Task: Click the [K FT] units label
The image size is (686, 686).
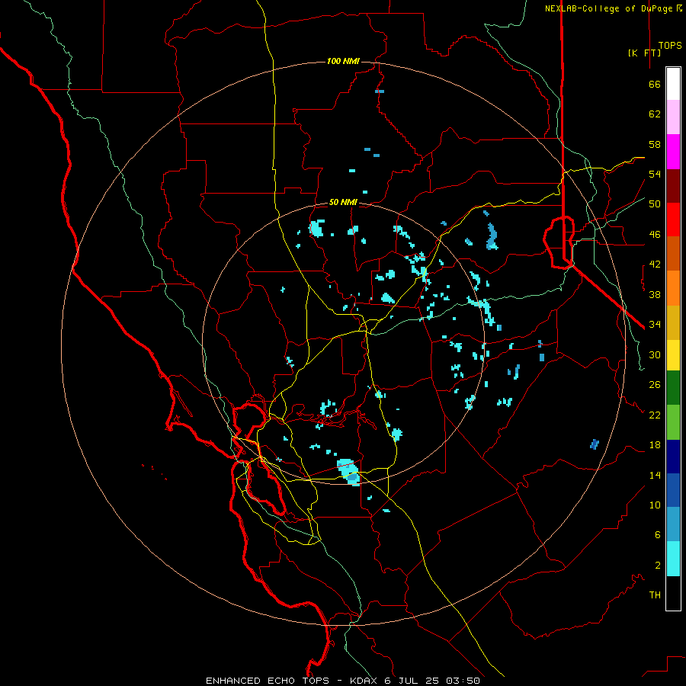Action: pos(644,53)
